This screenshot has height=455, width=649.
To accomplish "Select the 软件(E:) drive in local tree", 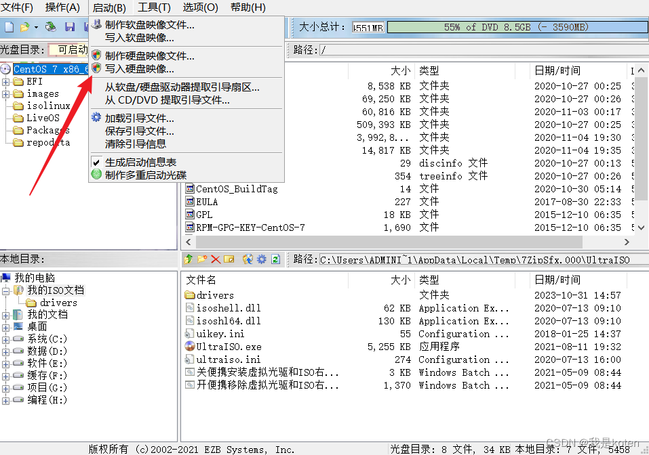I will 47,364.
